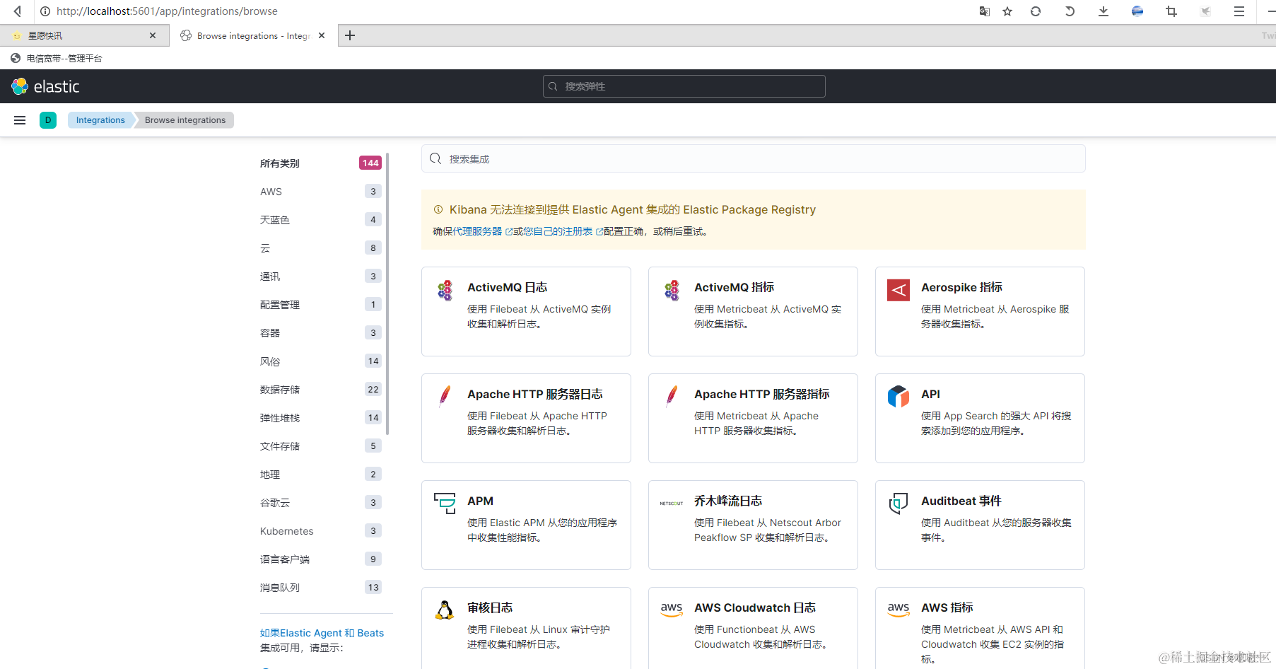
Task: Click the undo arrow icon in browser toolbar
Action: click(x=1070, y=11)
